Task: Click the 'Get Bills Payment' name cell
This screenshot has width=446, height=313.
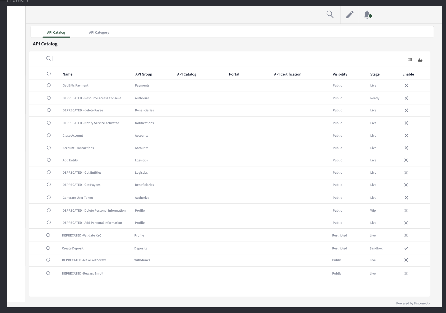Action: [75, 86]
